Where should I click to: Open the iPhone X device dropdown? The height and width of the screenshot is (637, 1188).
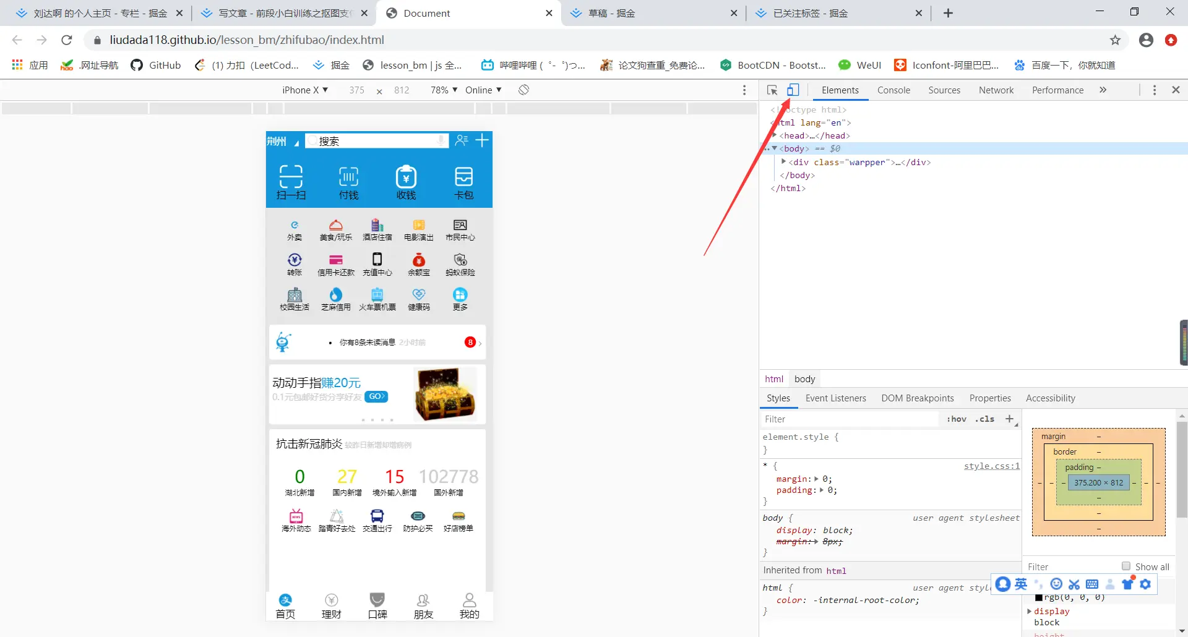305,90
